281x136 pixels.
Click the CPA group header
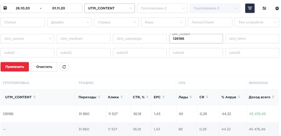[x=182, y=83]
